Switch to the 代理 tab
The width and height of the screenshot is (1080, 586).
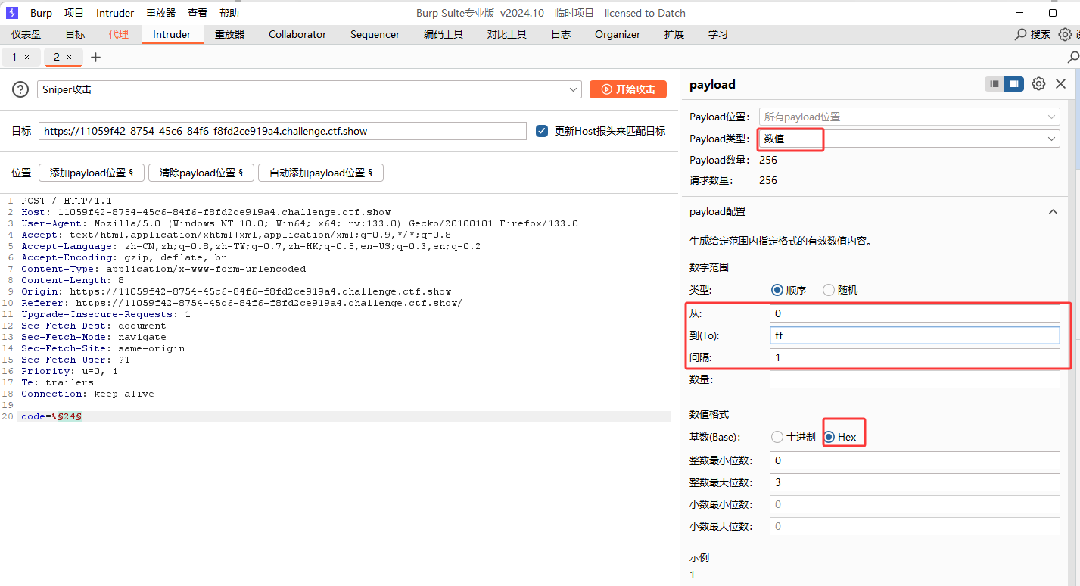pyautogui.click(x=119, y=34)
